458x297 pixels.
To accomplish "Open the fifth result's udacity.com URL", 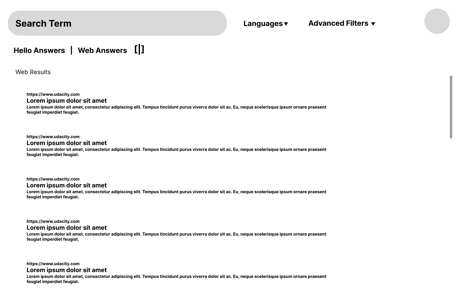I will coord(53,264).
